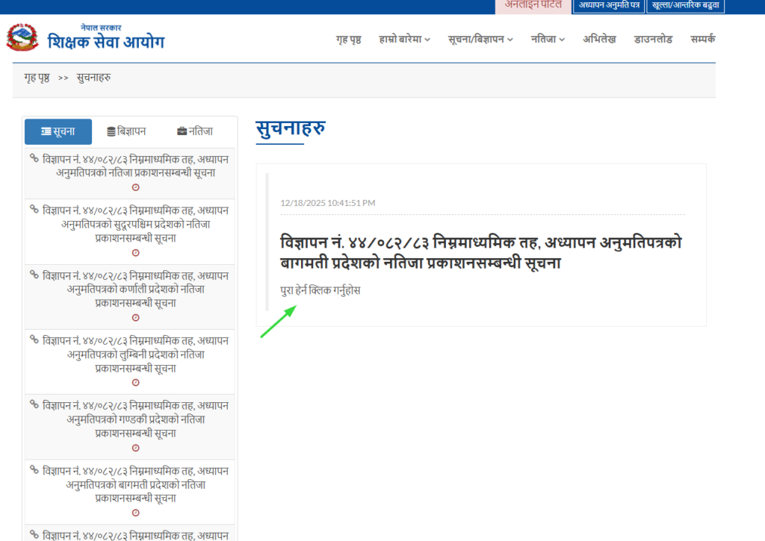Open the नतिजा dropdown in navigation bar
Viewport: 765px width, 541px height.
click(x=548, y=40)
